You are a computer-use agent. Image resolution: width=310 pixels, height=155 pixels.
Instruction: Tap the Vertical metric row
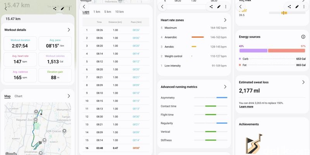pyautogui.click(x=194, y=132)
